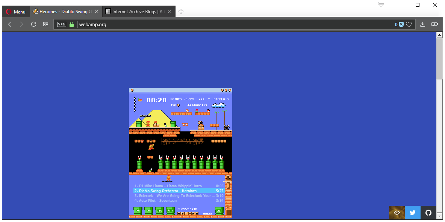Select track Diablo Swing Orchestra - Heroines
445x222 pixels.
(x=179, y=191)
